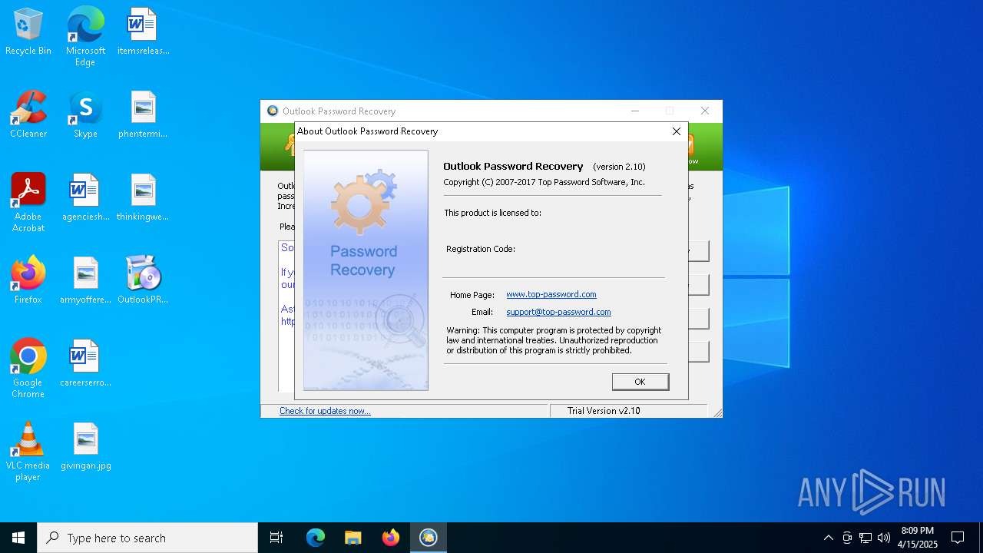
Task: Select the givingan.jpg file icon
Action: coord(85,447)
